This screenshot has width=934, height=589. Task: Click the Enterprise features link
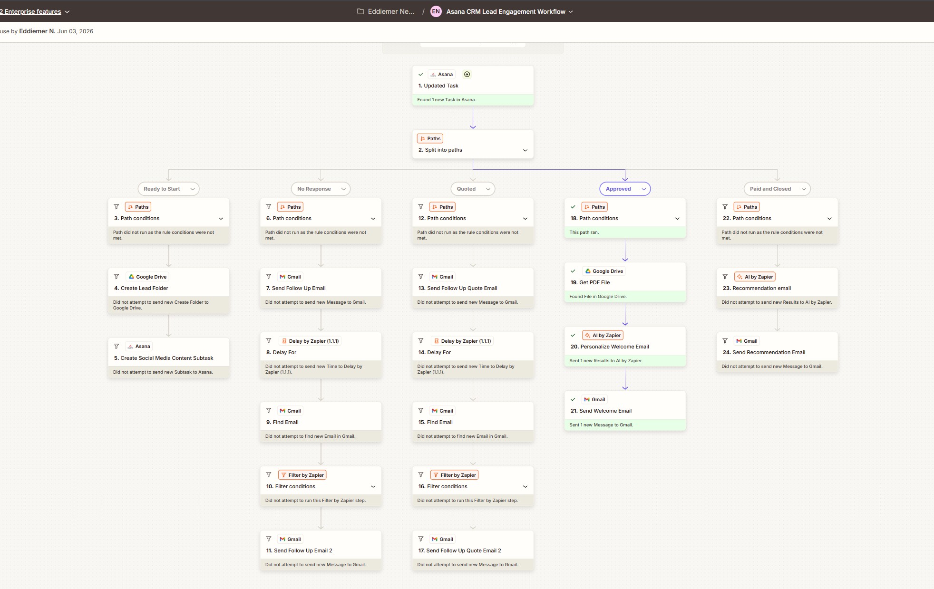pos(30,11)
